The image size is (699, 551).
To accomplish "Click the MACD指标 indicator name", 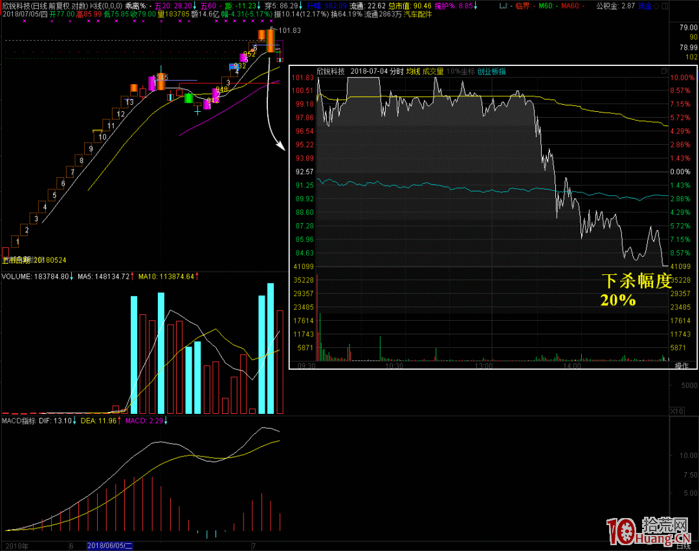I will [19, 421].
